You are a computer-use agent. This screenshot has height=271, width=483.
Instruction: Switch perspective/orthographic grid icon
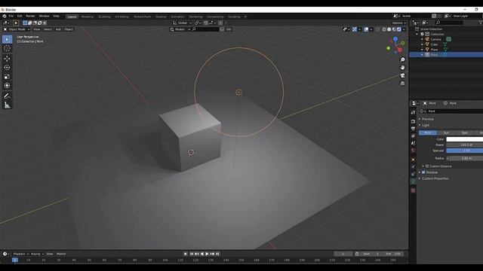[x=402, y=84]
